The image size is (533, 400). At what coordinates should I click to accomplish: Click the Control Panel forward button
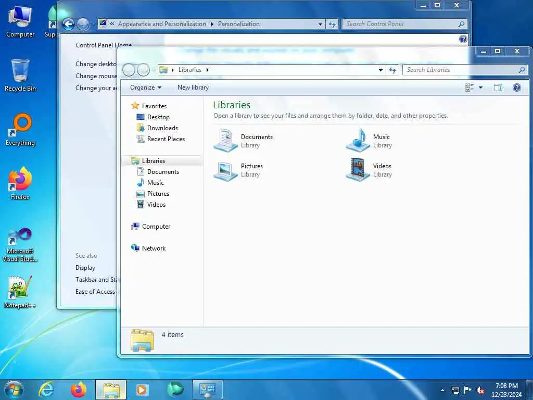(83, 24)
